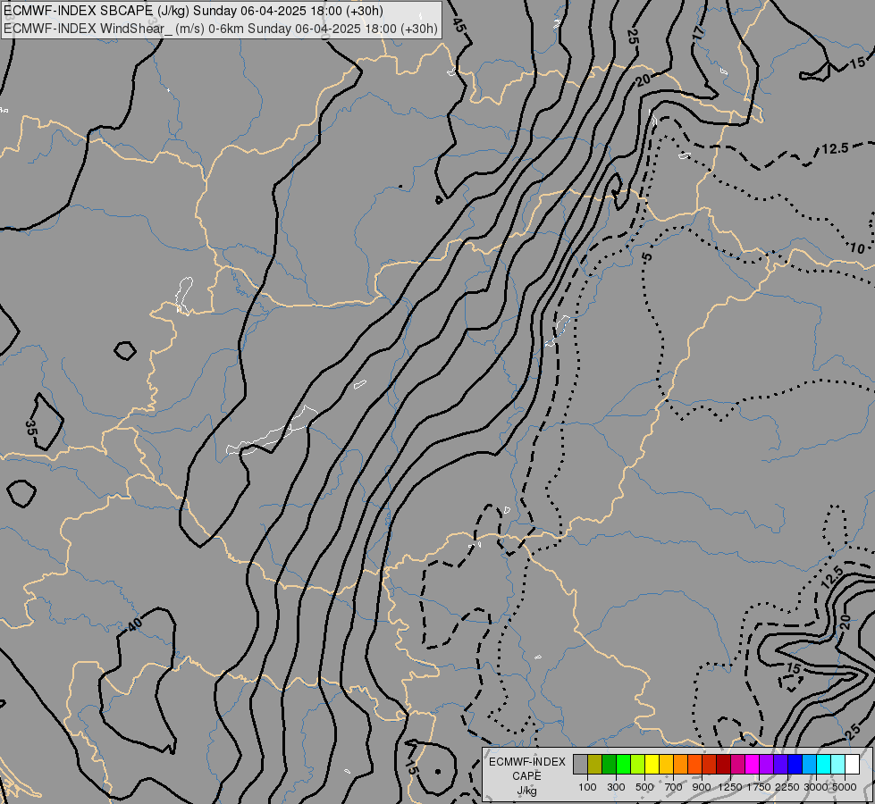Screen dimensions: 875x804
Task: Pick the deep blue swatch after 2250
Action: point(795,765)
